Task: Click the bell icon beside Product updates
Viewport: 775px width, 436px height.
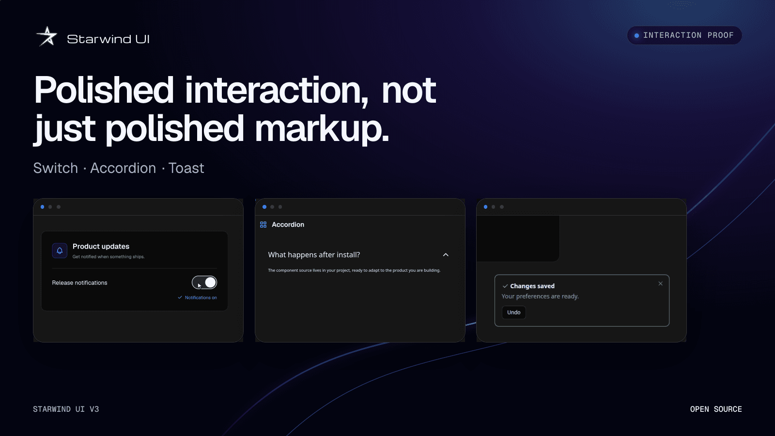Action: coord(60,250)
